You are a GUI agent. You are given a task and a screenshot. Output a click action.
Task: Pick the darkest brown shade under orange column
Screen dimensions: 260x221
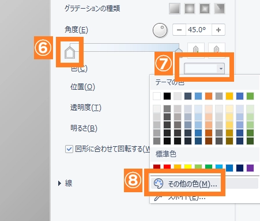209,141
